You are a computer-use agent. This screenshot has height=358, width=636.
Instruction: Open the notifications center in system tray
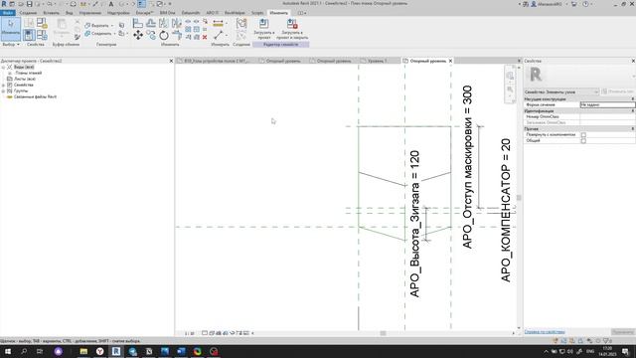[625, 351]
